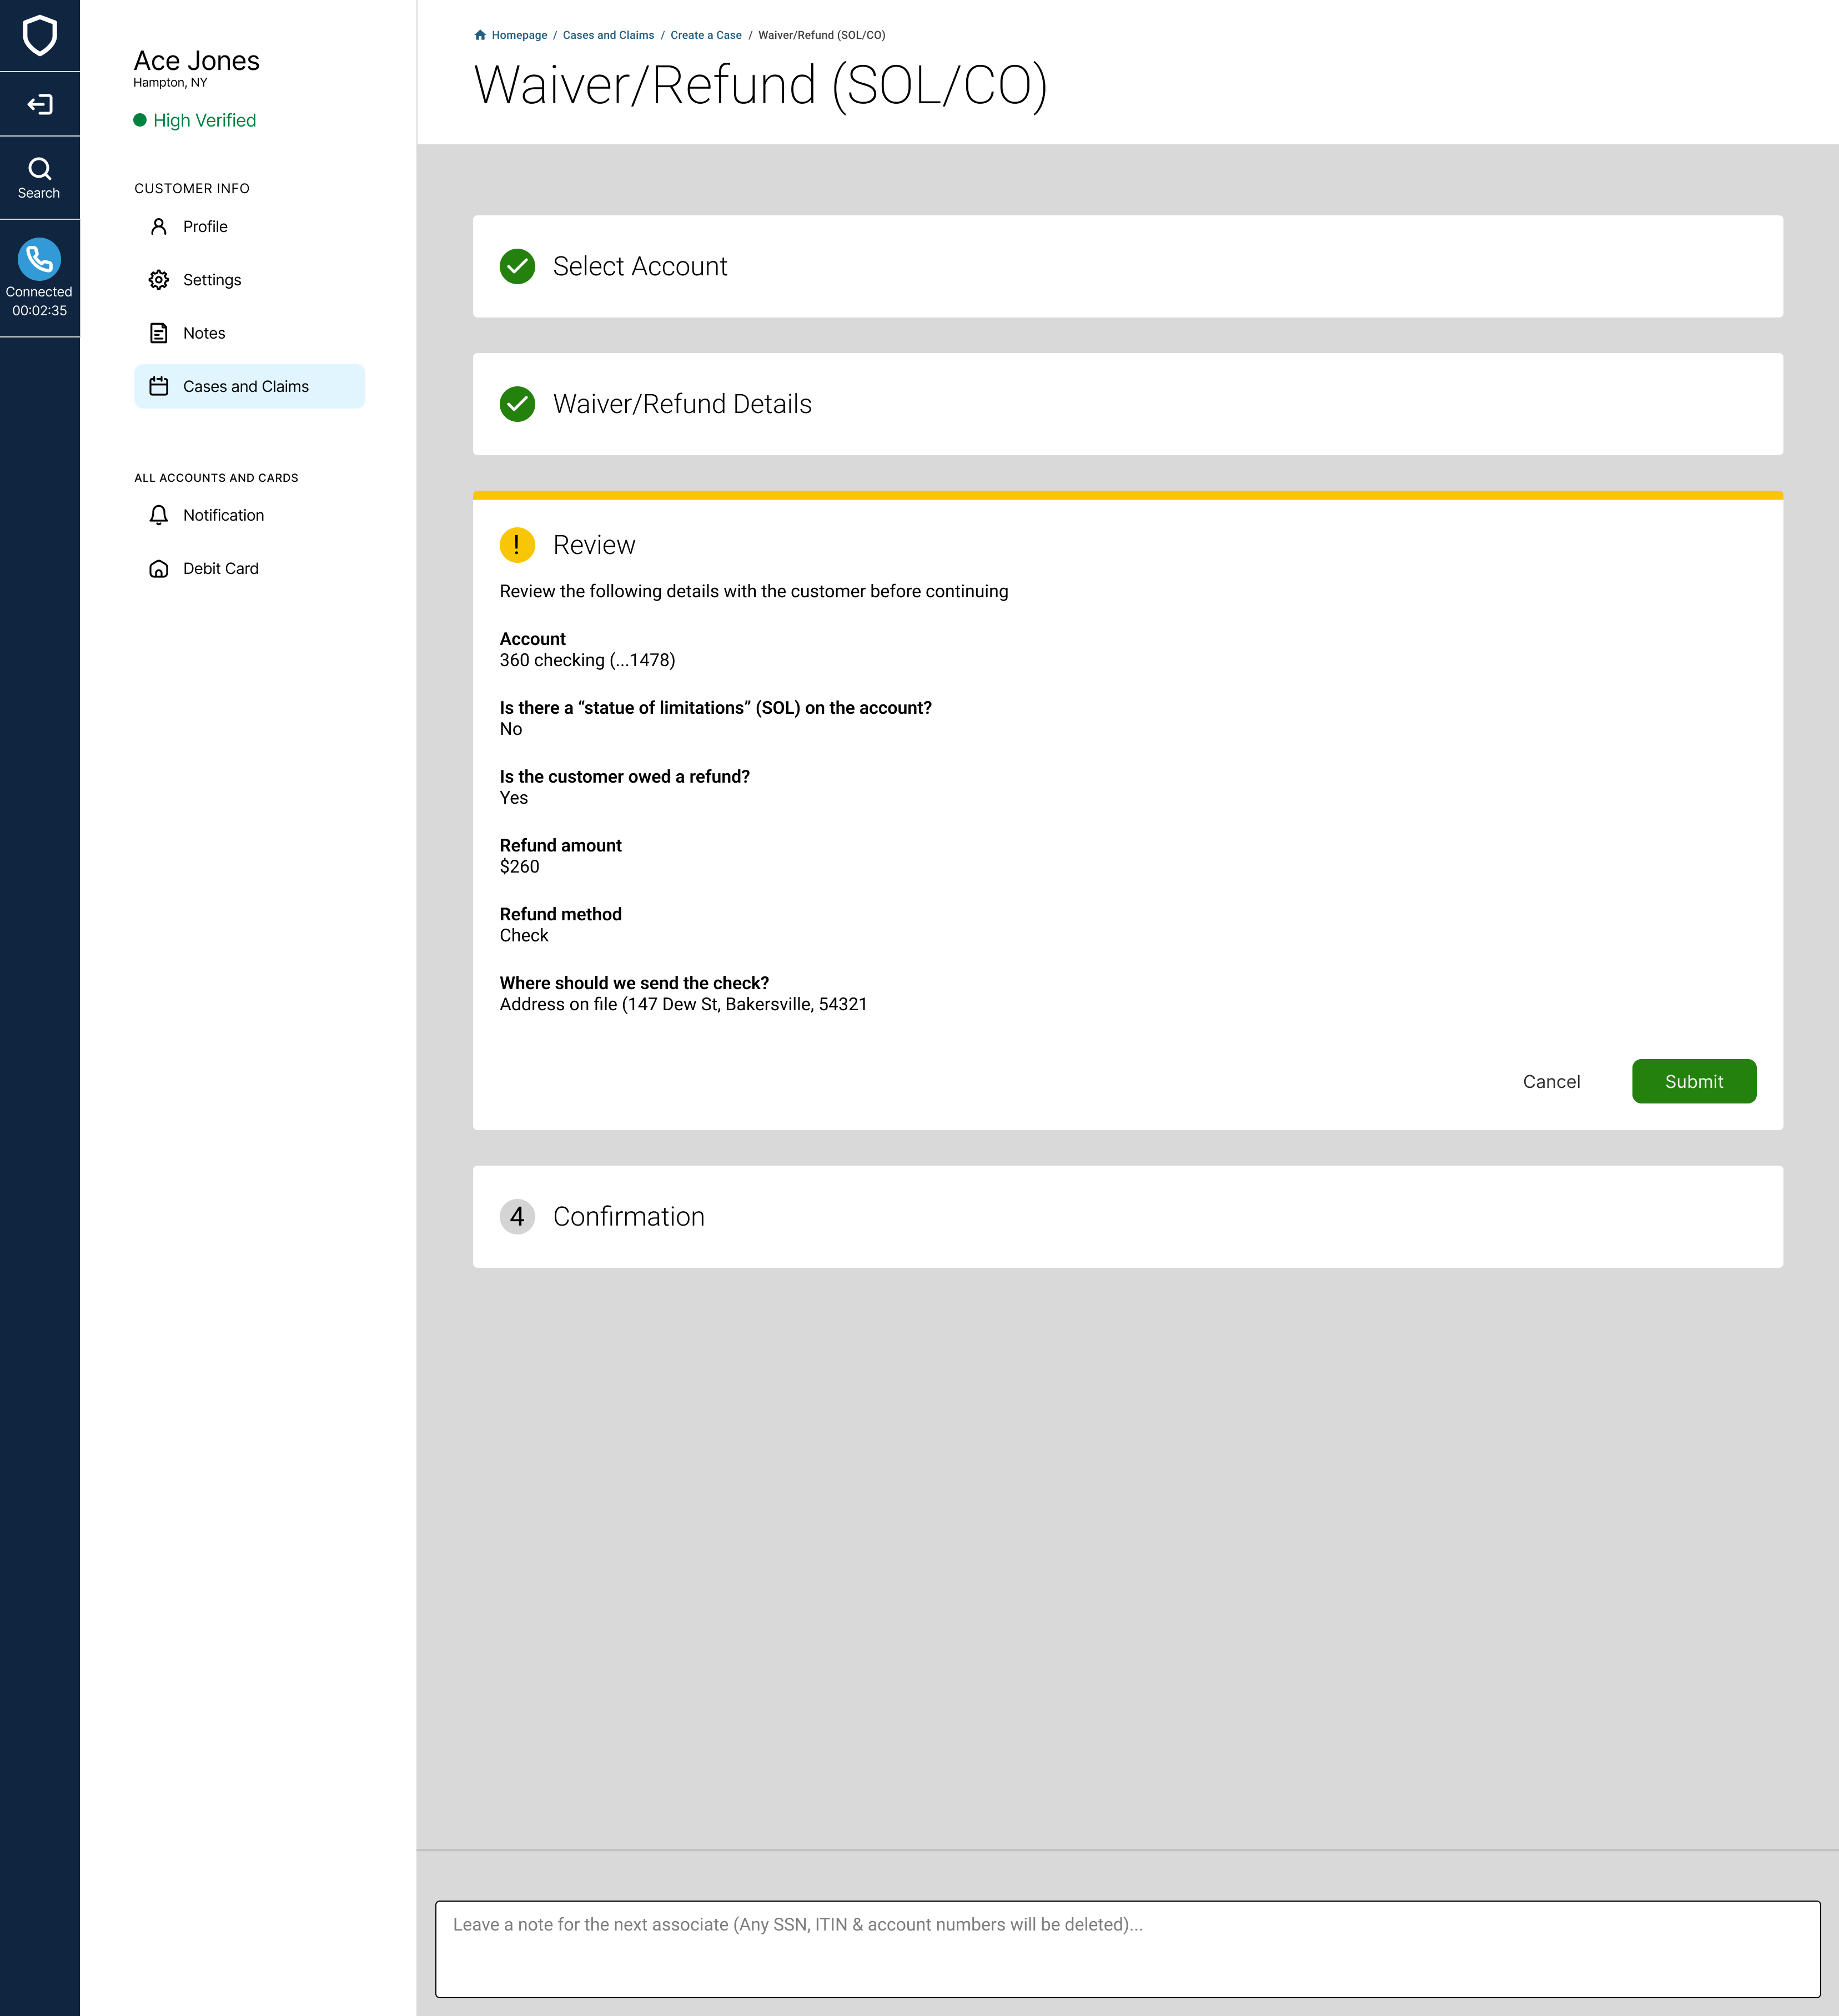The height and width of the screenshot is (2016, 1839).
Task: Cancel the waiver/refund review
Action: [1551, 1082]
